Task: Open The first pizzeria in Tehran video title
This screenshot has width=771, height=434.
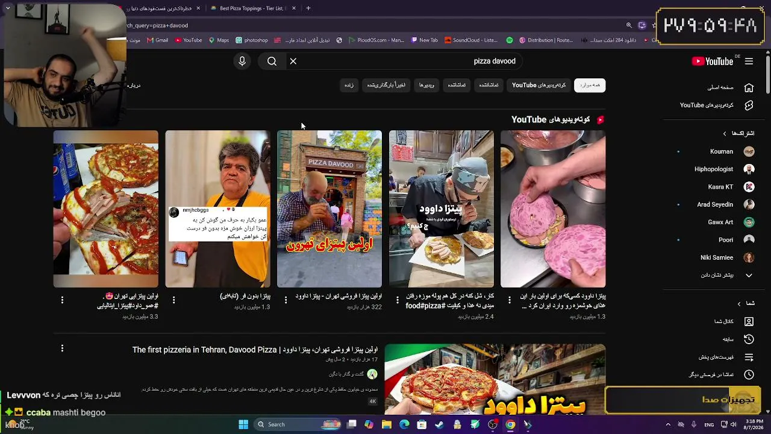Action: tap(255, 350)
